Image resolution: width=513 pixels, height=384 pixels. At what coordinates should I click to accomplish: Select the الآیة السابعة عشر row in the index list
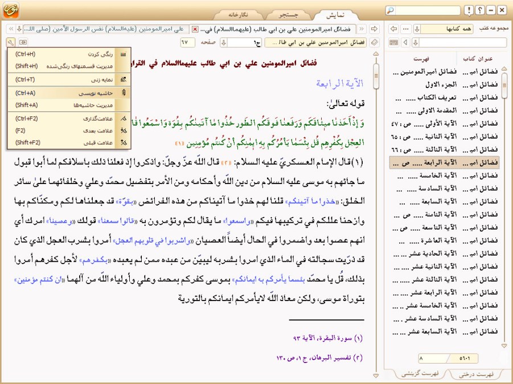click(444, 332)
